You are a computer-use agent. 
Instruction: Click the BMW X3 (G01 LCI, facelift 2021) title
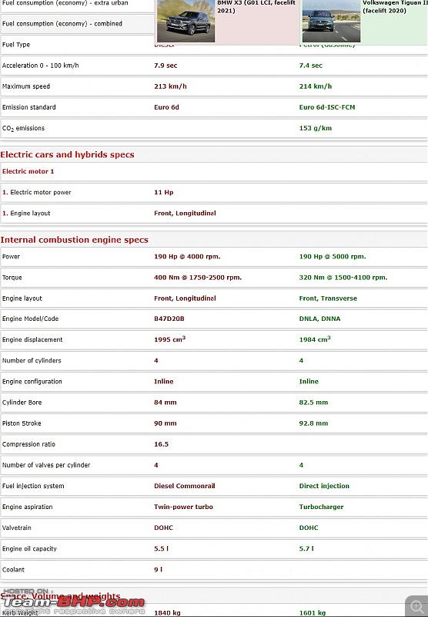pos(256,7)
